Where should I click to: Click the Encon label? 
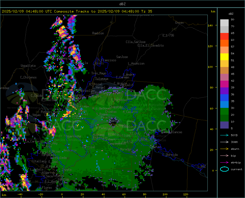(x=179, y=23)
